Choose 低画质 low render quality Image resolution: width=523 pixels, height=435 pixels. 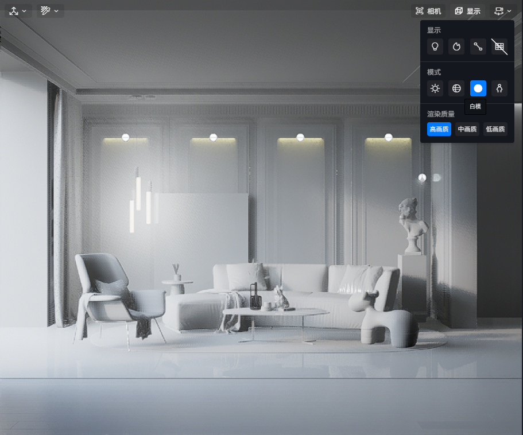495,129
